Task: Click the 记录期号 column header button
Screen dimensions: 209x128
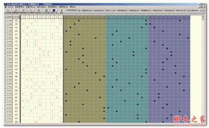Action: pyautogui.click(x=9, y=17)
